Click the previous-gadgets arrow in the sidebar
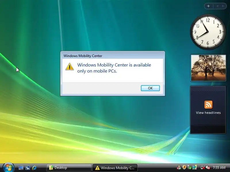Image resolution: width=230 pixels, height=172 pixels. (x=217, y=6)
